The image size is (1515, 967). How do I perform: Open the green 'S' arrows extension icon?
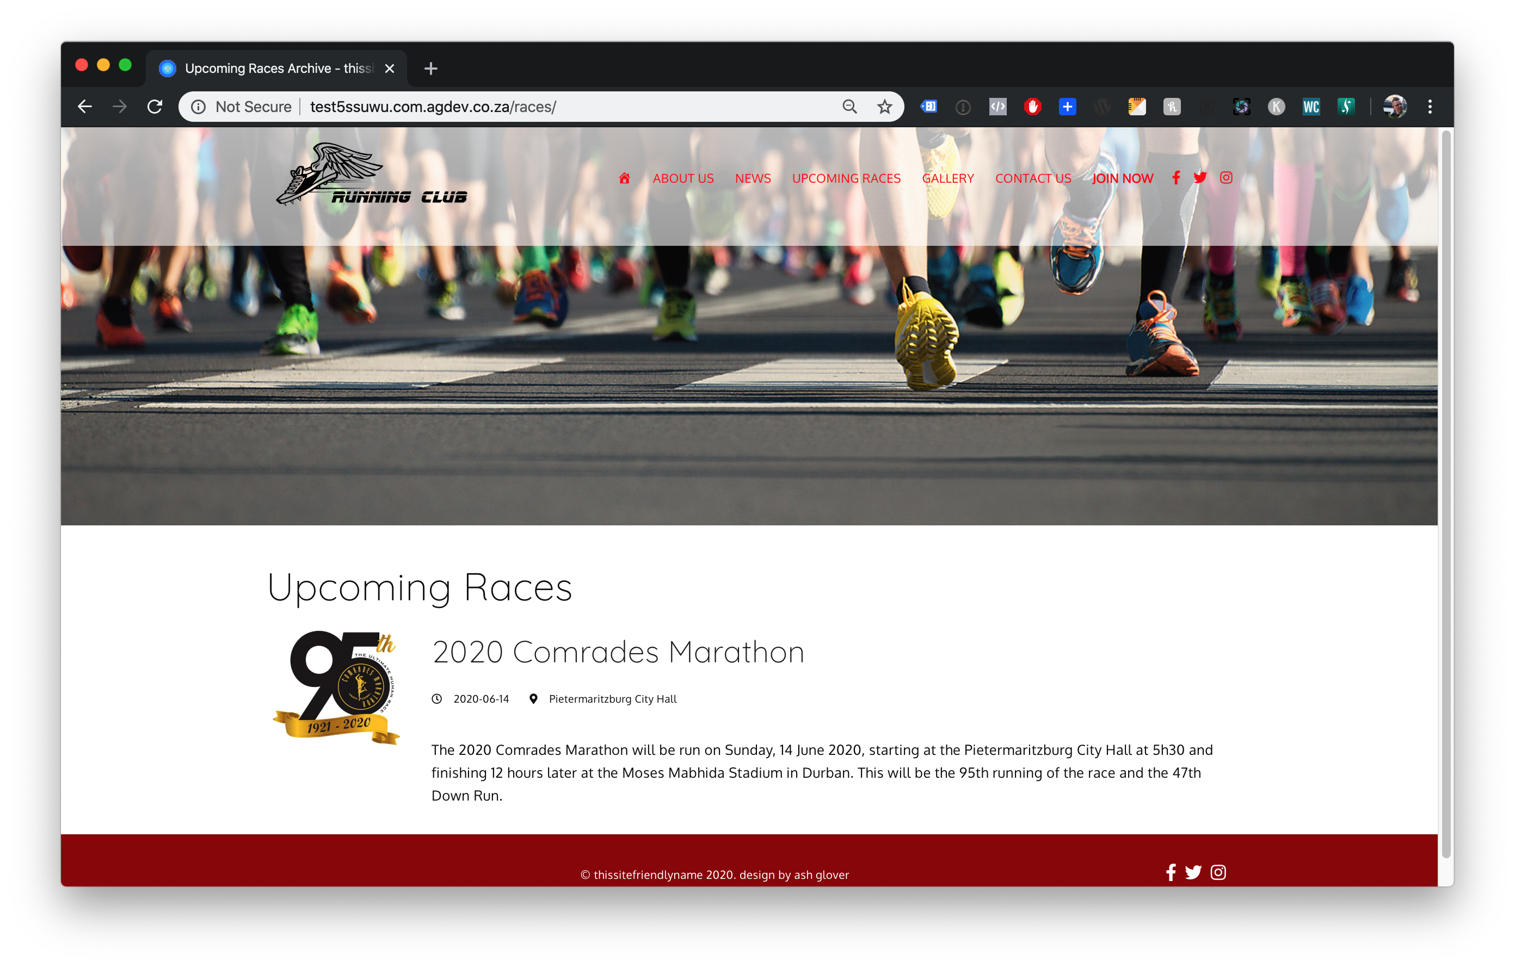pyautogui.click(x=1346, y=107)
